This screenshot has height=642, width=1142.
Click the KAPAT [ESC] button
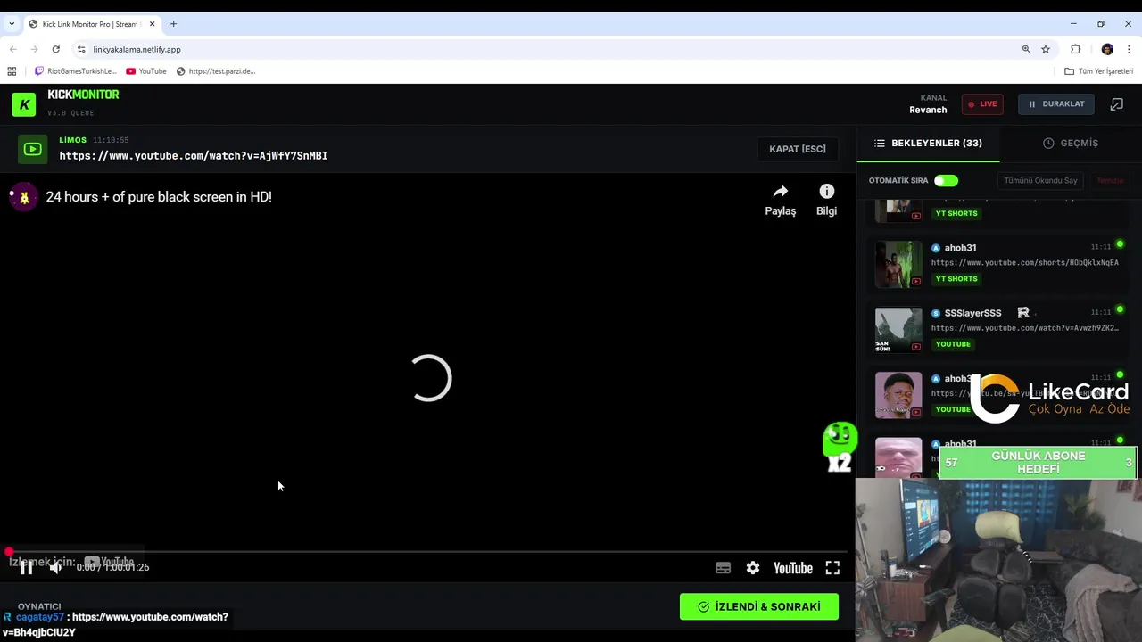(798, 149)
